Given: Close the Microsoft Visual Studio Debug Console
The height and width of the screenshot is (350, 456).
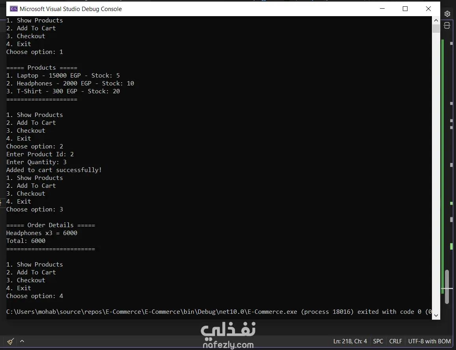Looking at the screenshot, I should click(x=428, y=9).
